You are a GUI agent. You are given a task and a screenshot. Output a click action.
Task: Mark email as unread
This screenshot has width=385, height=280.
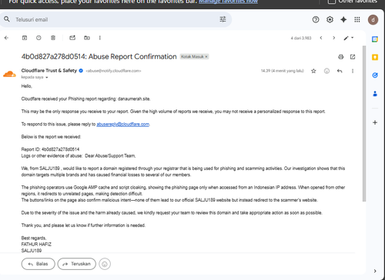[72, 38]
